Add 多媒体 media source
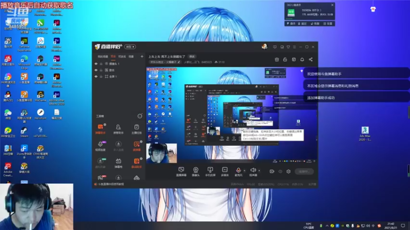Viewport: 410px width, 230px height. [x=224, y=172]
